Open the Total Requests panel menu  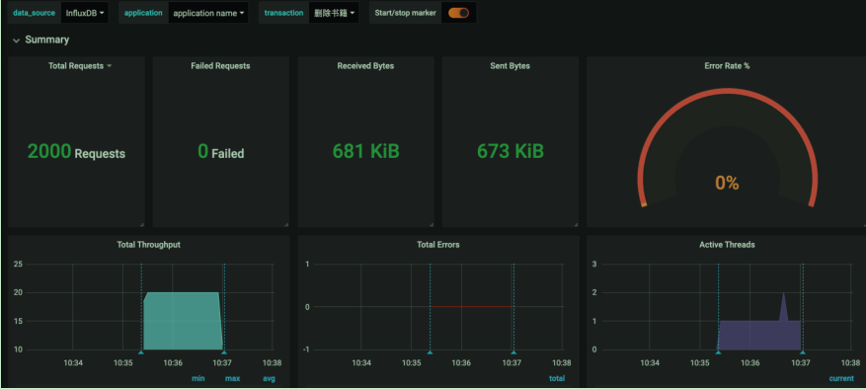click(x=80, y=66)
